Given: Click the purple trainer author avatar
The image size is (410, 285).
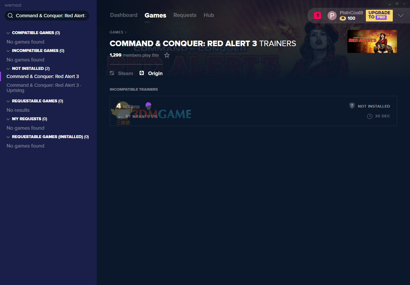Looking at the screenshot, I should 148,106.
